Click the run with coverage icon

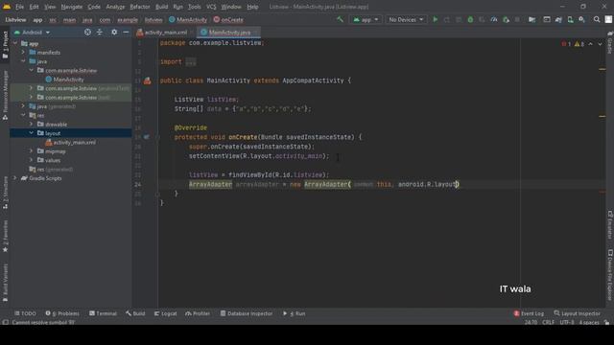[482, 19]
